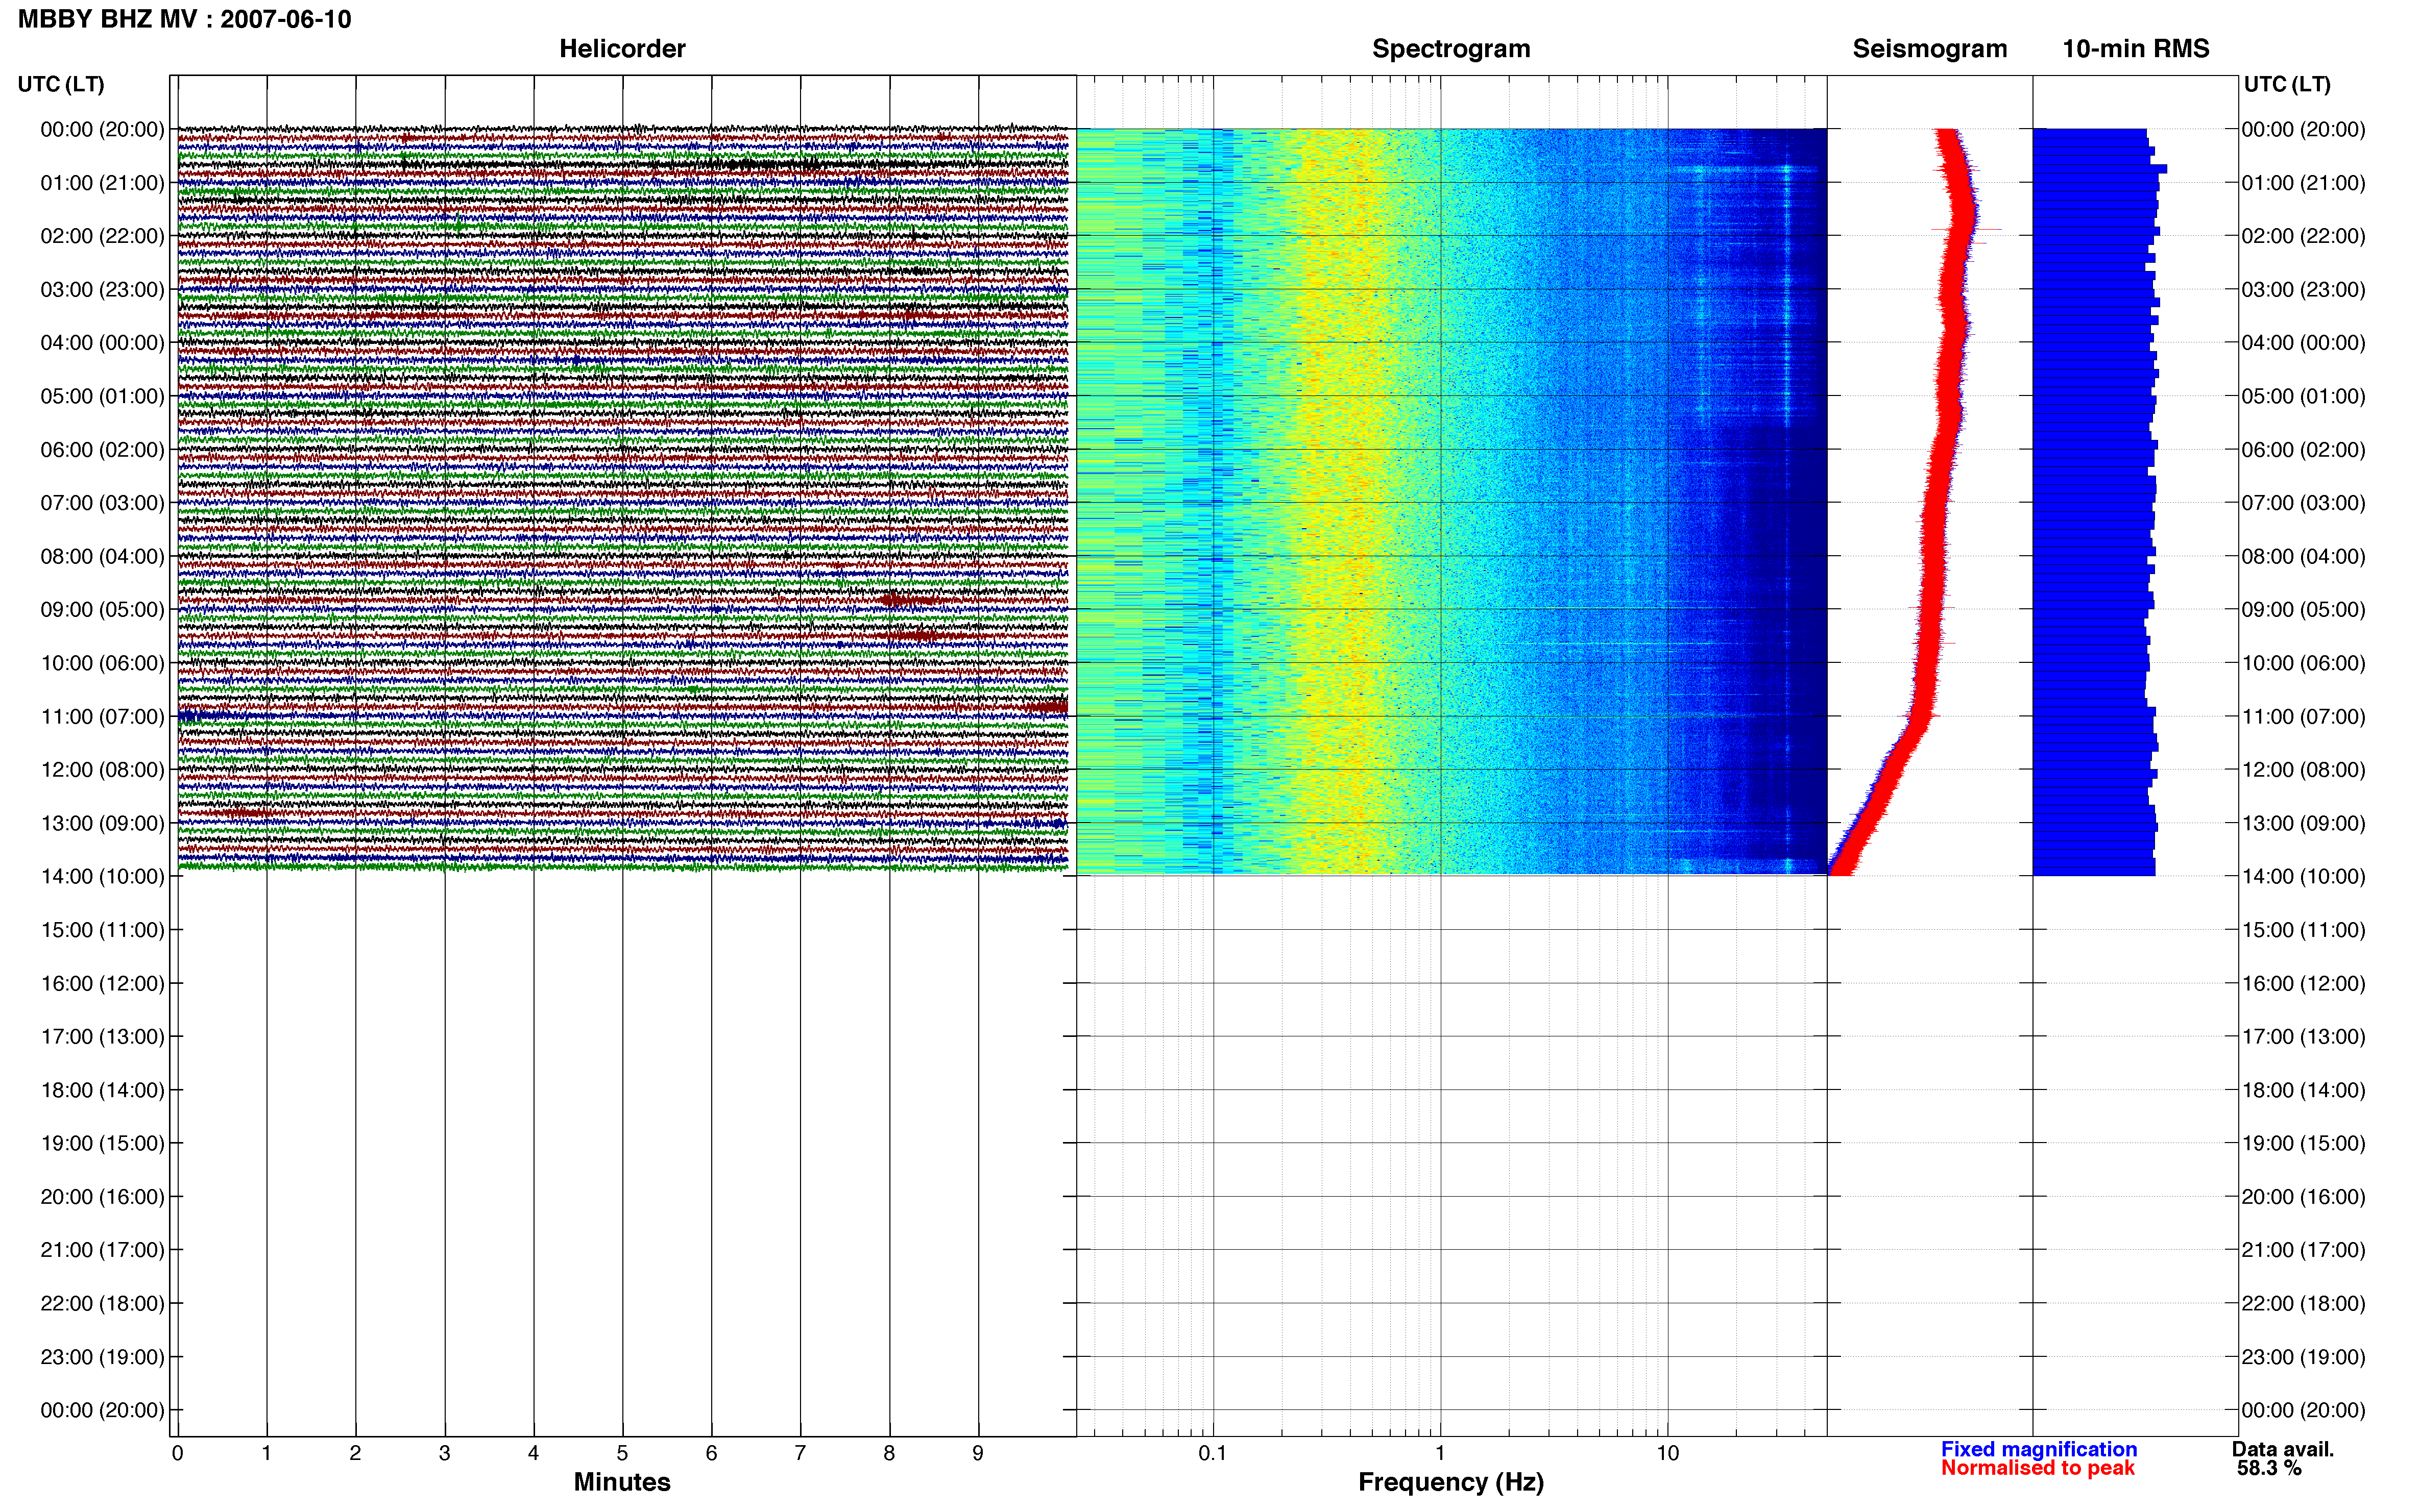Click the left '04:00 (00:00)' time label
This screenshot has width=2420, height=1512.
(x=102, y=342)
